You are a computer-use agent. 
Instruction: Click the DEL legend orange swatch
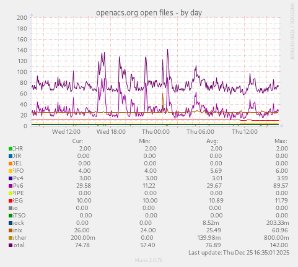tap(11, 164)
